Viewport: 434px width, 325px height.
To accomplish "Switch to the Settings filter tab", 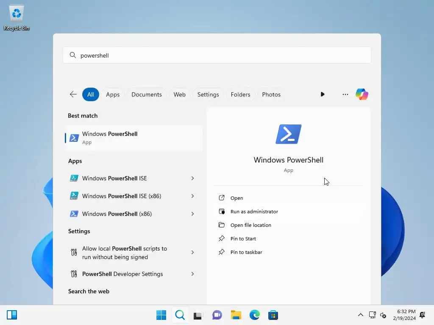I will 208,94.
